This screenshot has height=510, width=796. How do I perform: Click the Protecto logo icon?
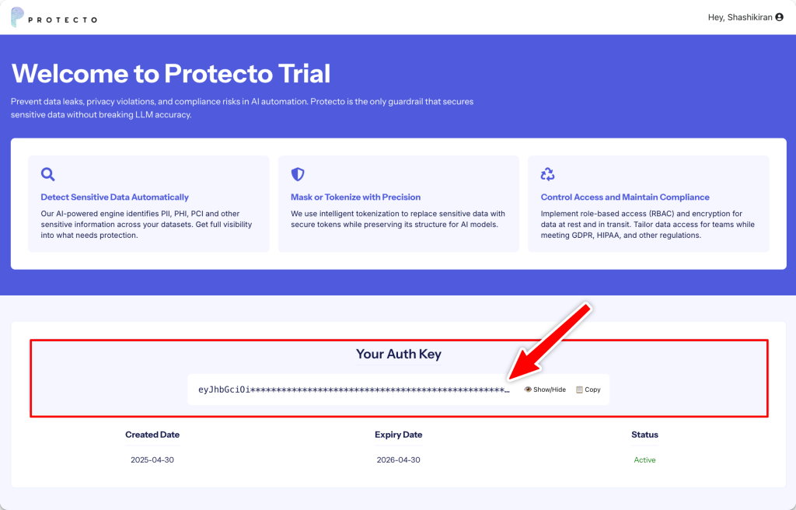pos(17,18)
